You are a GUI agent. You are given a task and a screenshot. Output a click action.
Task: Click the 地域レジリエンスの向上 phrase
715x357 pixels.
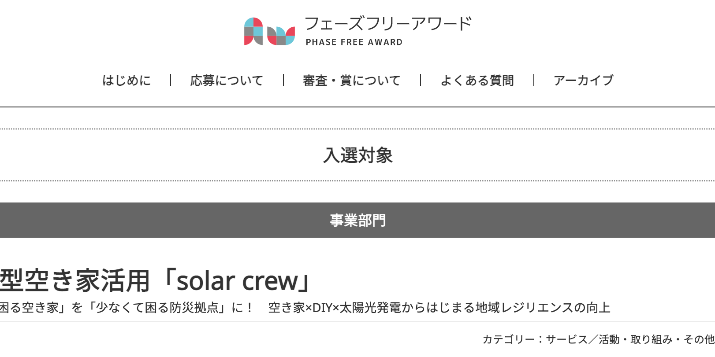point(543,307)
